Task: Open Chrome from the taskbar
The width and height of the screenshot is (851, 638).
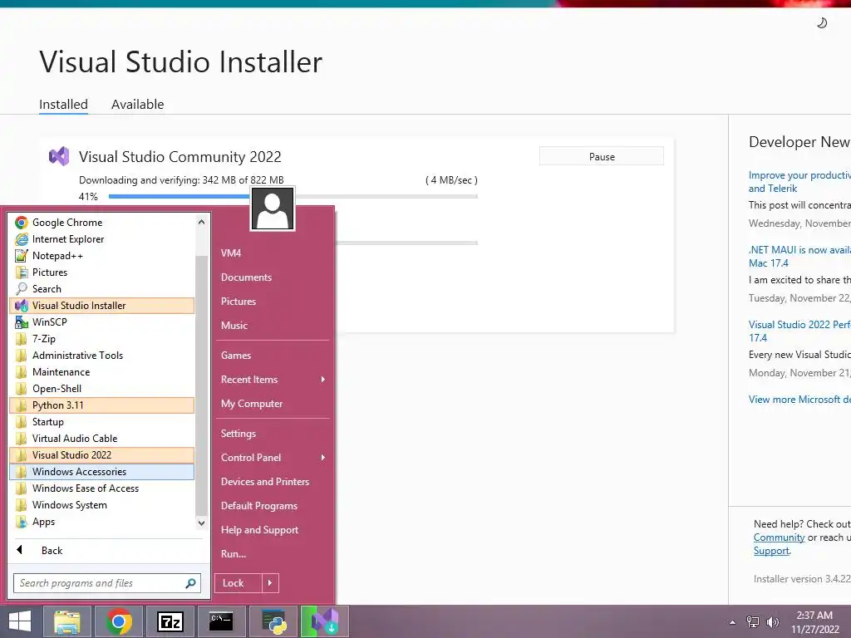Action: (x=118, y=621)
